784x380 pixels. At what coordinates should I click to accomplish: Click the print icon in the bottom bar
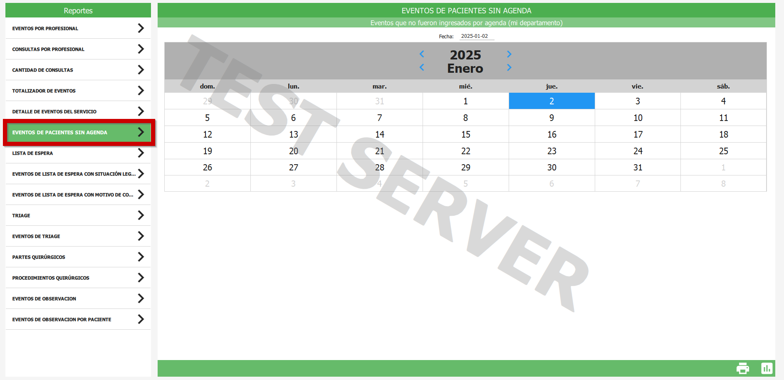(x=742, y=368)
